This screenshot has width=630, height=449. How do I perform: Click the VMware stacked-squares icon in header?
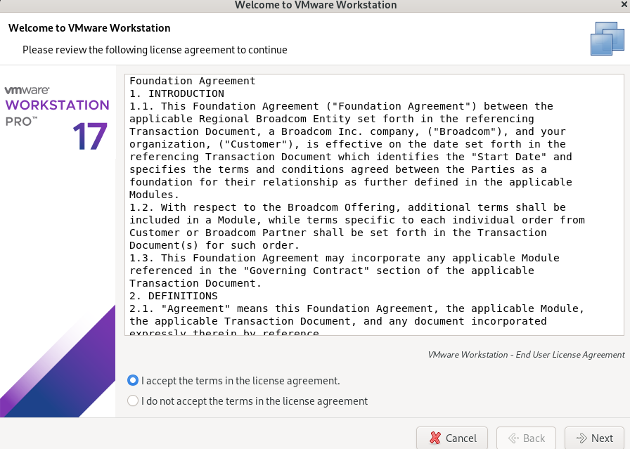607,39
